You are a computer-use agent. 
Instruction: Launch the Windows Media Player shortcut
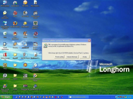click(x=35, y=77)
